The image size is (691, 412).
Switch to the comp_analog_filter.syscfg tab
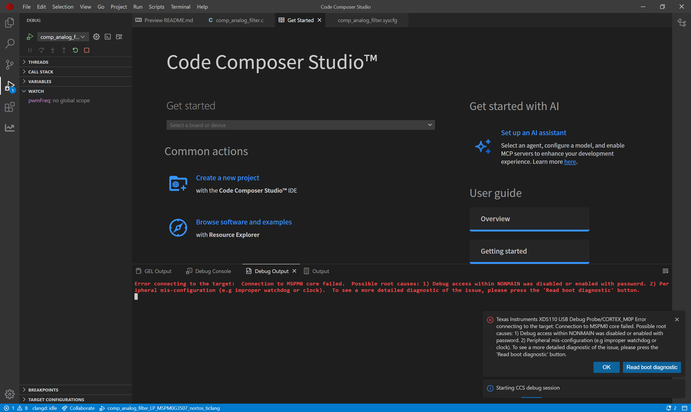367,20
